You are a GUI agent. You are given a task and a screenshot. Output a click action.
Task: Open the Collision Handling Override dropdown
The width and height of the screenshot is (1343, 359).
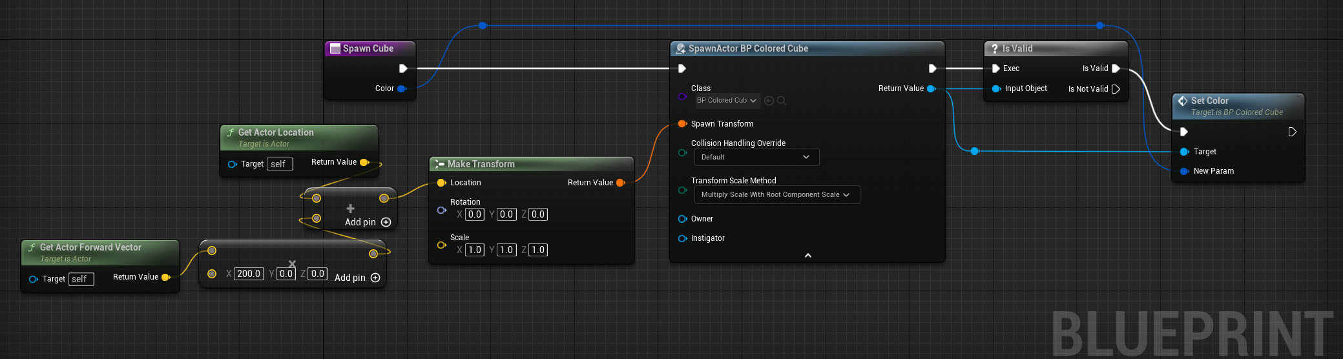[756, 157]
